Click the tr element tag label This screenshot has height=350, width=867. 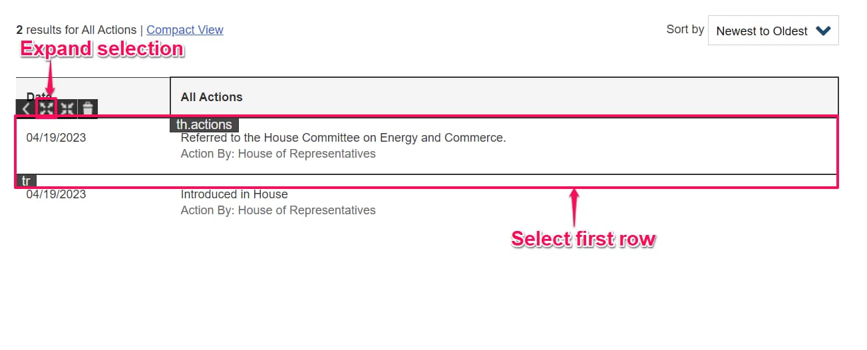26,181
